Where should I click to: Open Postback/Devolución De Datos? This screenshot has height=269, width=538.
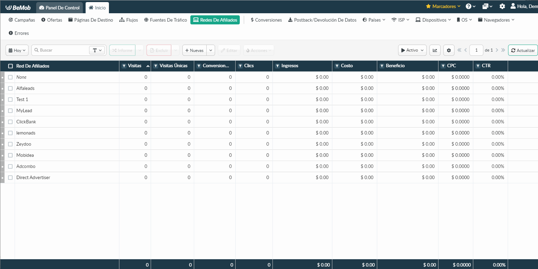tap(322, 20)
